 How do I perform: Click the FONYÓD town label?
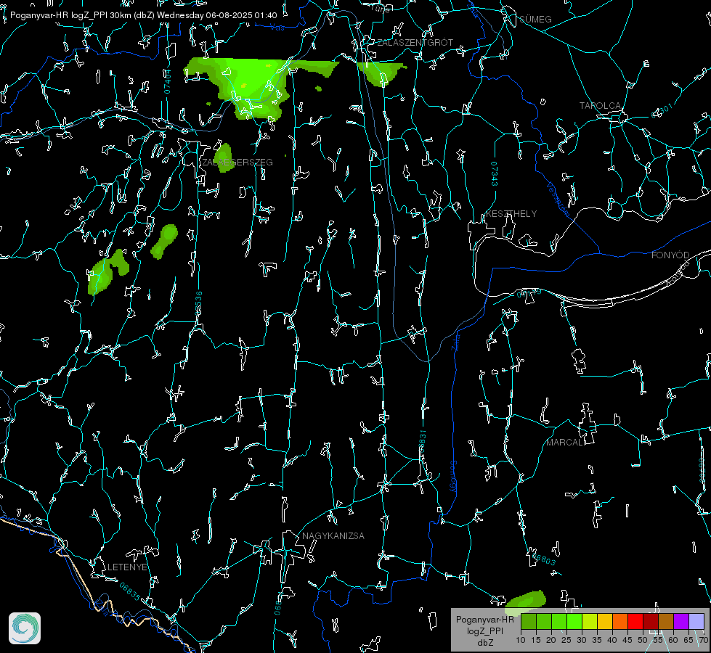pos(670,255)
